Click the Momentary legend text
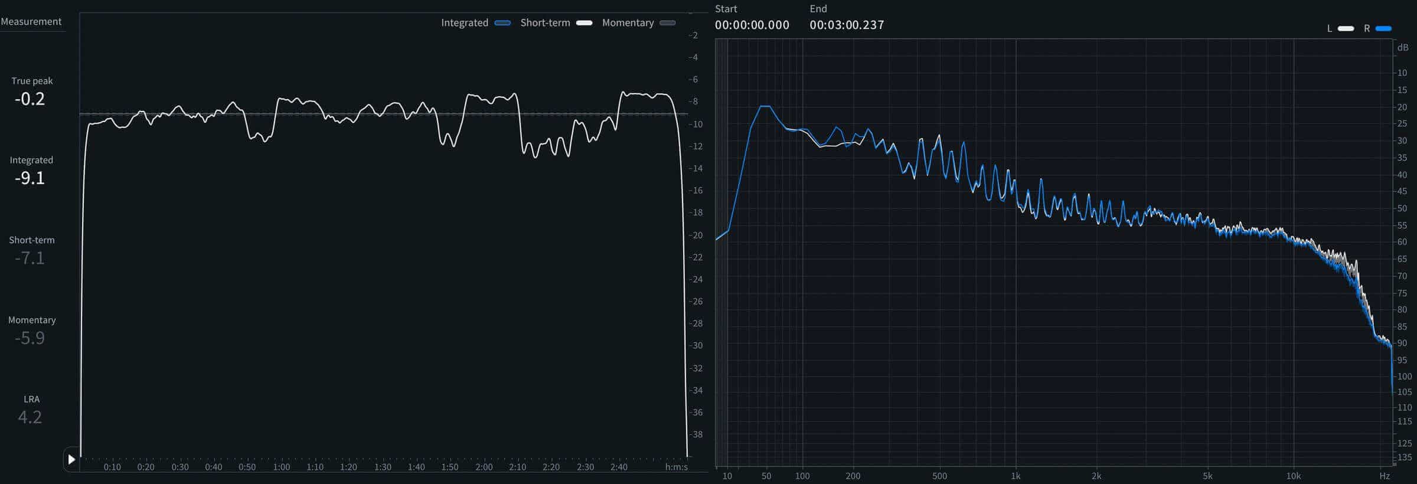Screen dimensions: 1417x484 (x=628, y=22)
